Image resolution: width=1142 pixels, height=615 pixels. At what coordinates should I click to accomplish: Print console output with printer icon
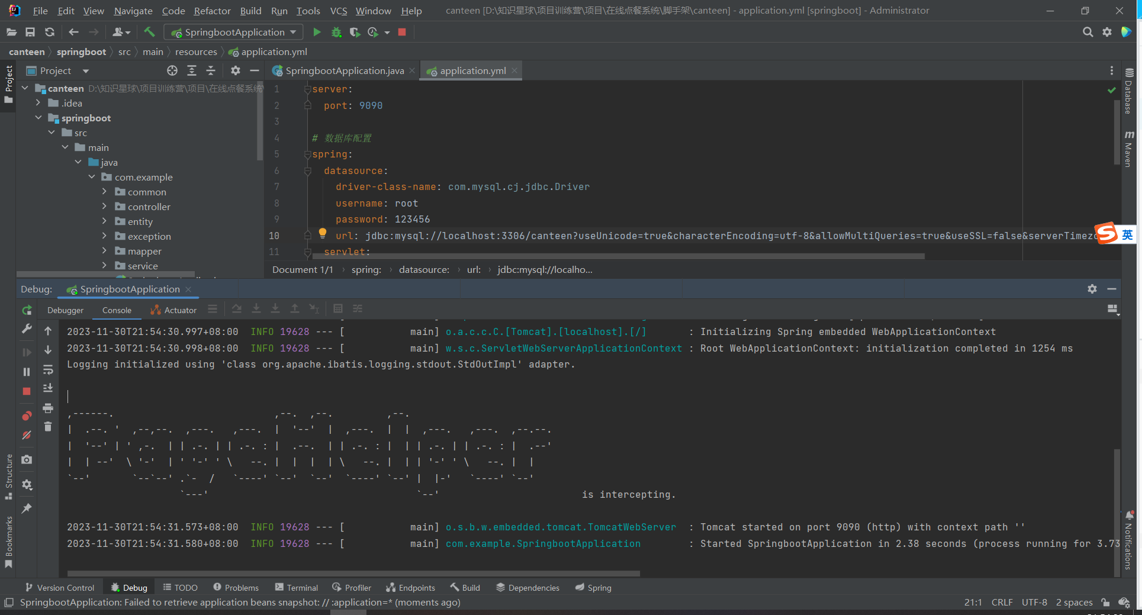(x=48, y=408)
